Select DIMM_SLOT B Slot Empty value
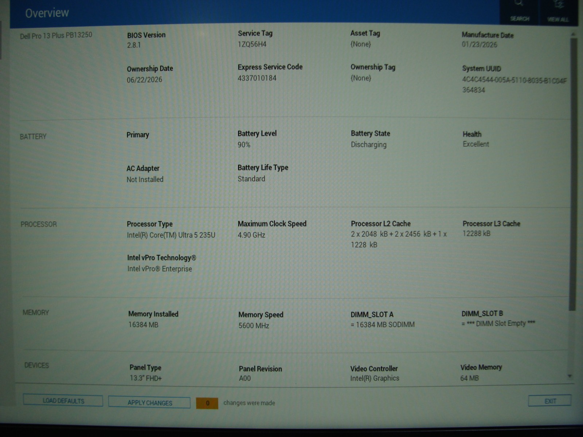The height and width of the screenshot is (437, 583). click(x=498, y=323)
